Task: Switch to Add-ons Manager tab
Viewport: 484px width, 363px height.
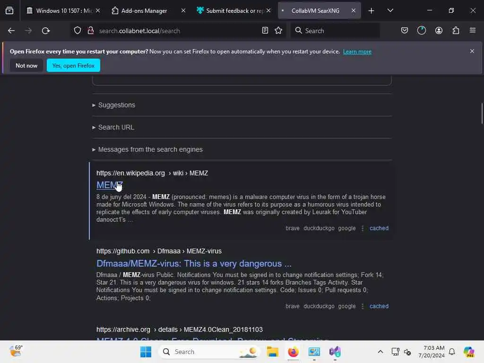Action: coord(144,11)
